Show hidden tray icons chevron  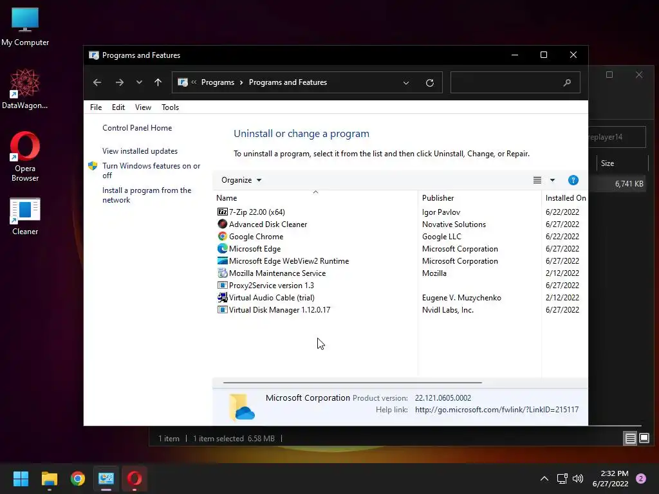coord(544,479)
